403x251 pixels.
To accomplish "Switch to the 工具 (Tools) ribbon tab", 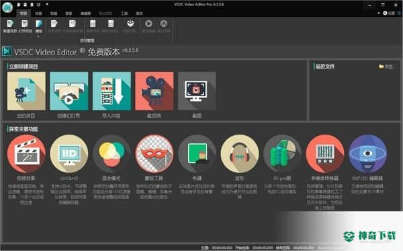I will [x=124, y=13].
